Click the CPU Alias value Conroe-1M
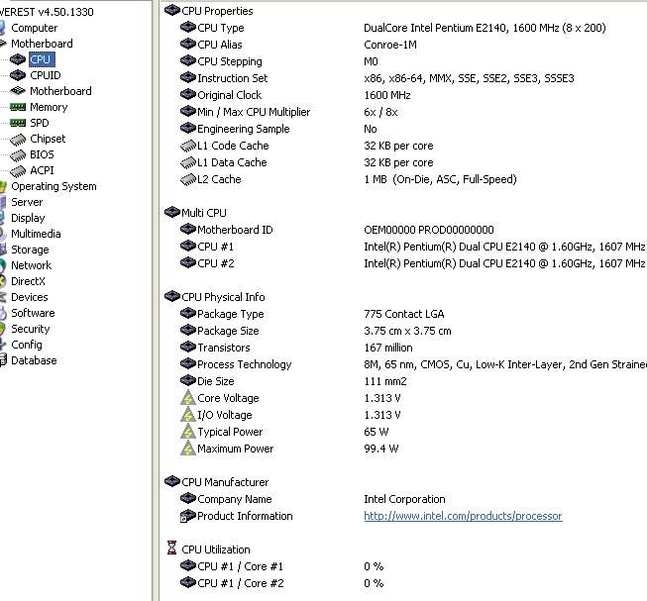This screenshot has height=601, width=647. tap(390, 45)
